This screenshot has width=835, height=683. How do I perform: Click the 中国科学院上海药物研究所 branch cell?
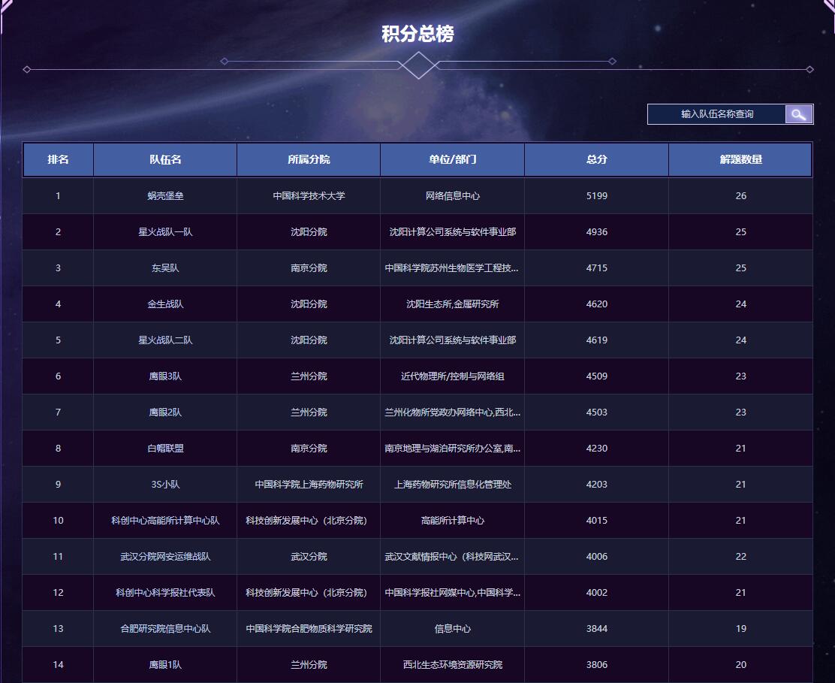coord(309,485)
